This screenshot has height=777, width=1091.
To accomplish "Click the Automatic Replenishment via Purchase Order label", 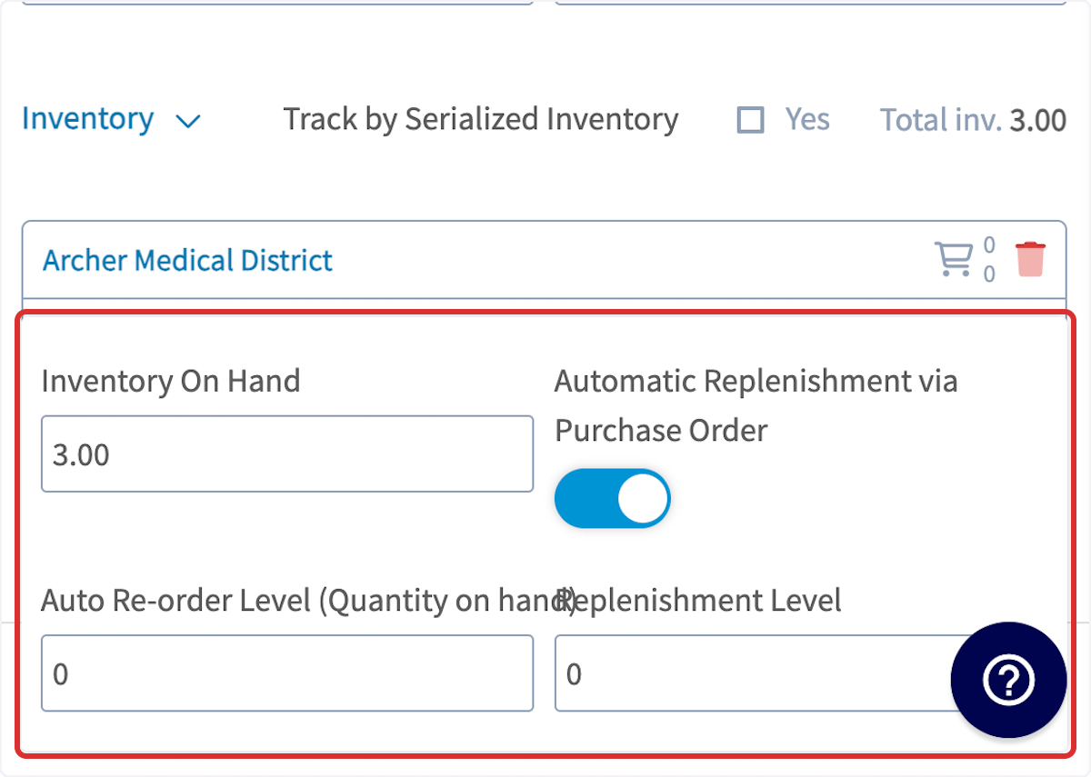I will 756,405.
